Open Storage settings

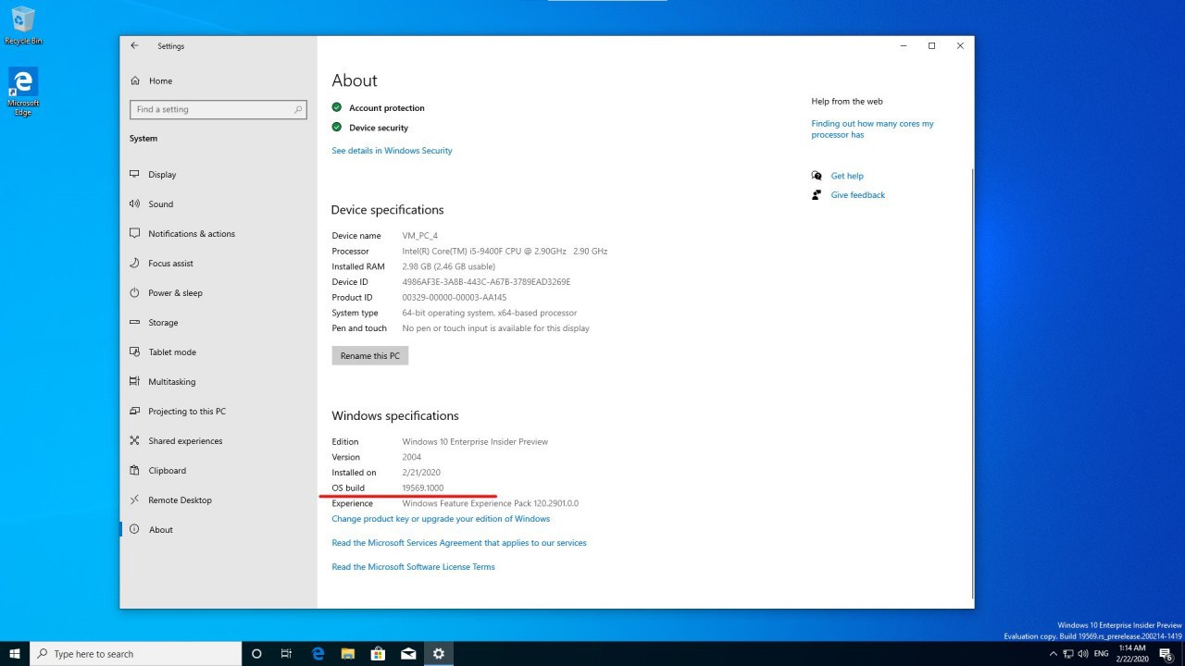point(163,322)
